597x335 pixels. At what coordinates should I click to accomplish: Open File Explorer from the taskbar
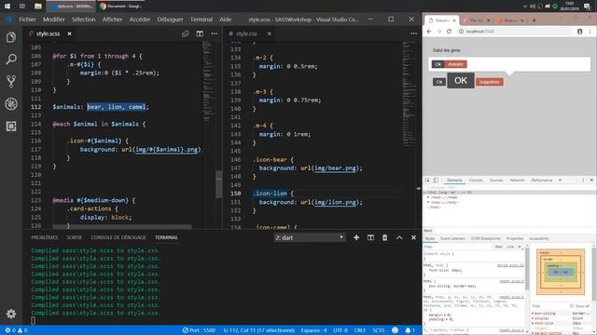coord(37,7)
